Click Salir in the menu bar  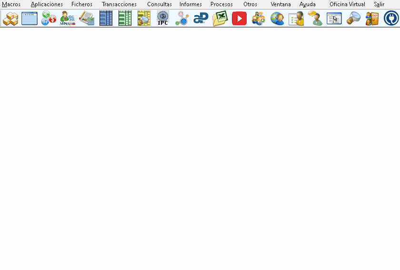coord(379,4)
